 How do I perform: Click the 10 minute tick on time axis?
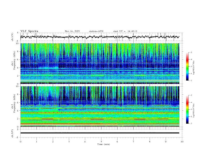[x=182, y=142]
